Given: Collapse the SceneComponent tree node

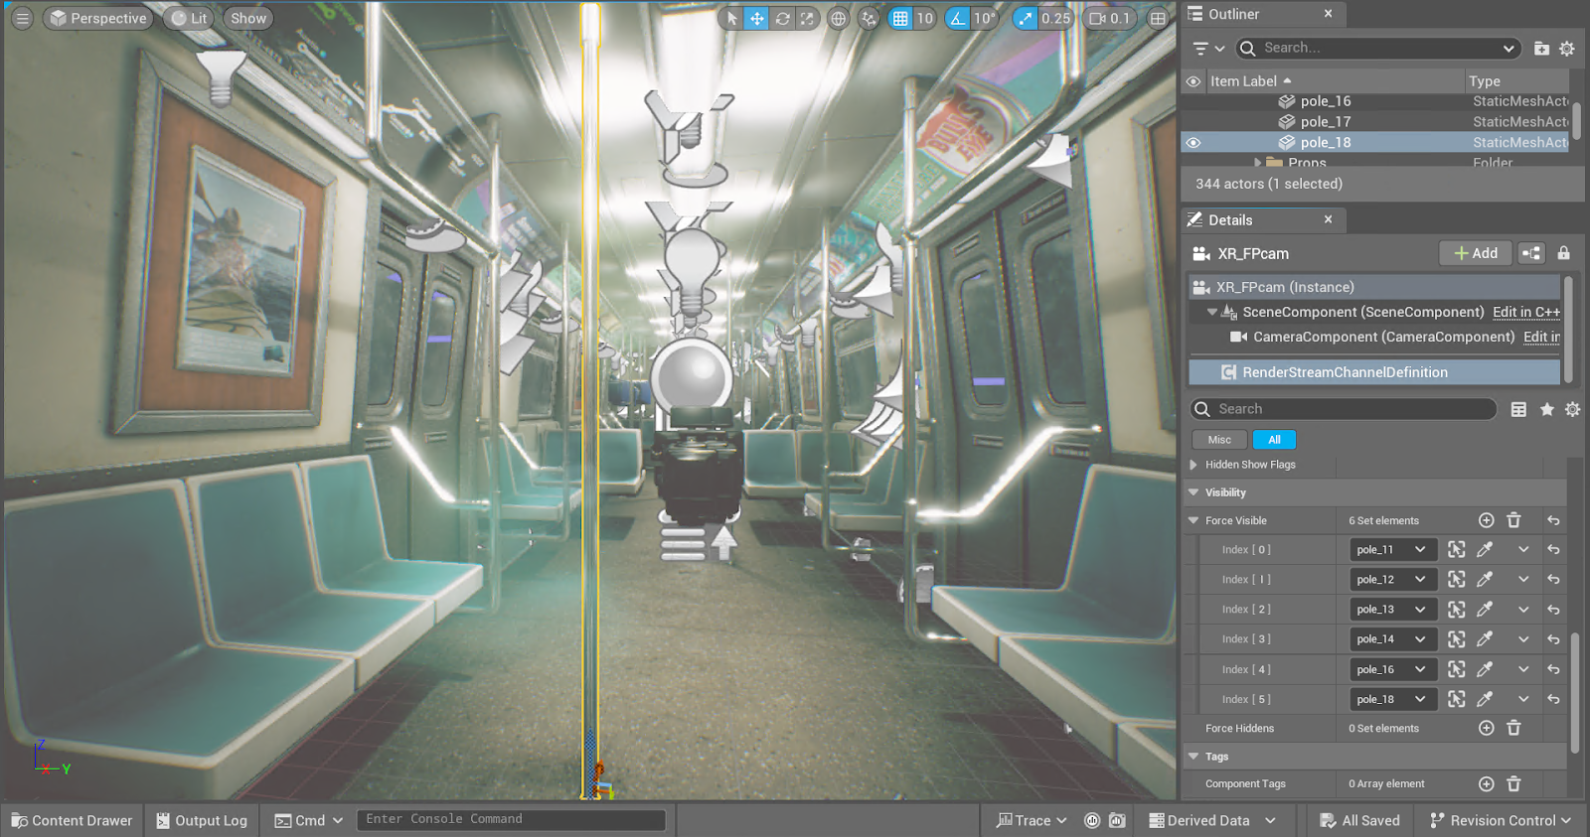Looking at the screenshot, I should [x=1211, y=312].
